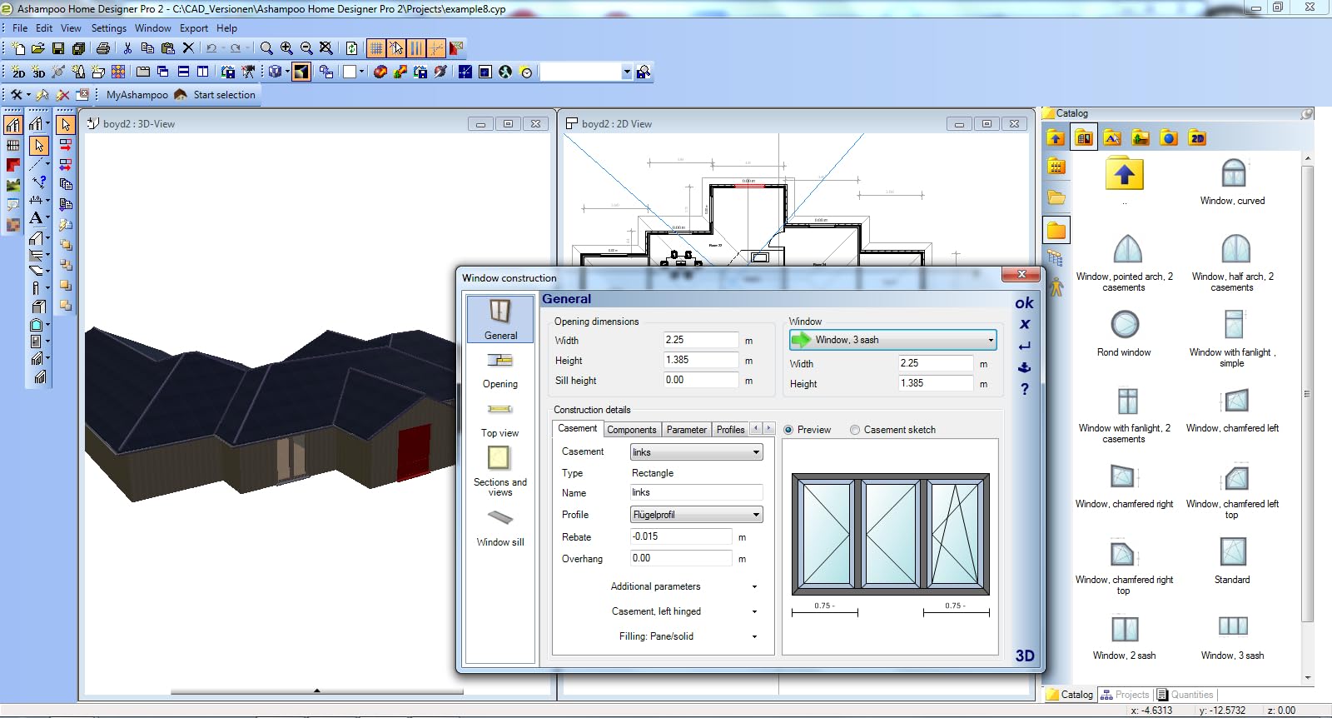Viewport: 1332px width, 718px height.
Task: Open the Window type dropdown
Action: [892, 340]
